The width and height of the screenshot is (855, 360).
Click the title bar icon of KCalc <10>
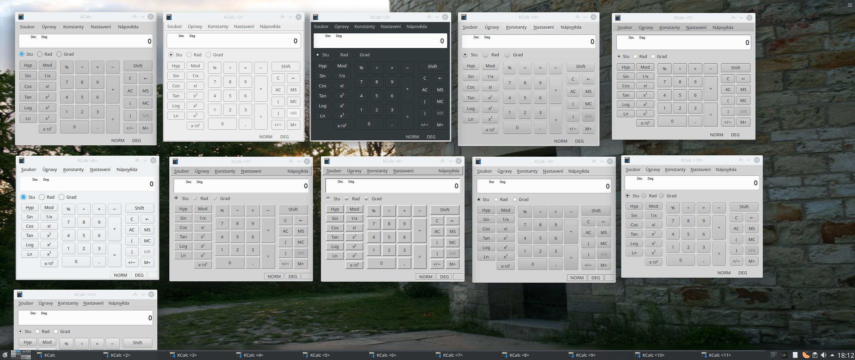point(627,160)
